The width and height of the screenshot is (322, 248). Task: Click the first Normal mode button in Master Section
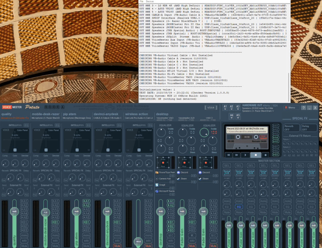[227, 173]
